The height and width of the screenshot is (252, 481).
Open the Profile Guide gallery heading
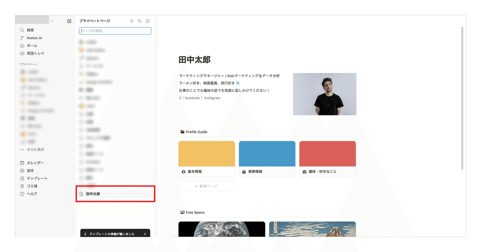click(x=194, y=132)
